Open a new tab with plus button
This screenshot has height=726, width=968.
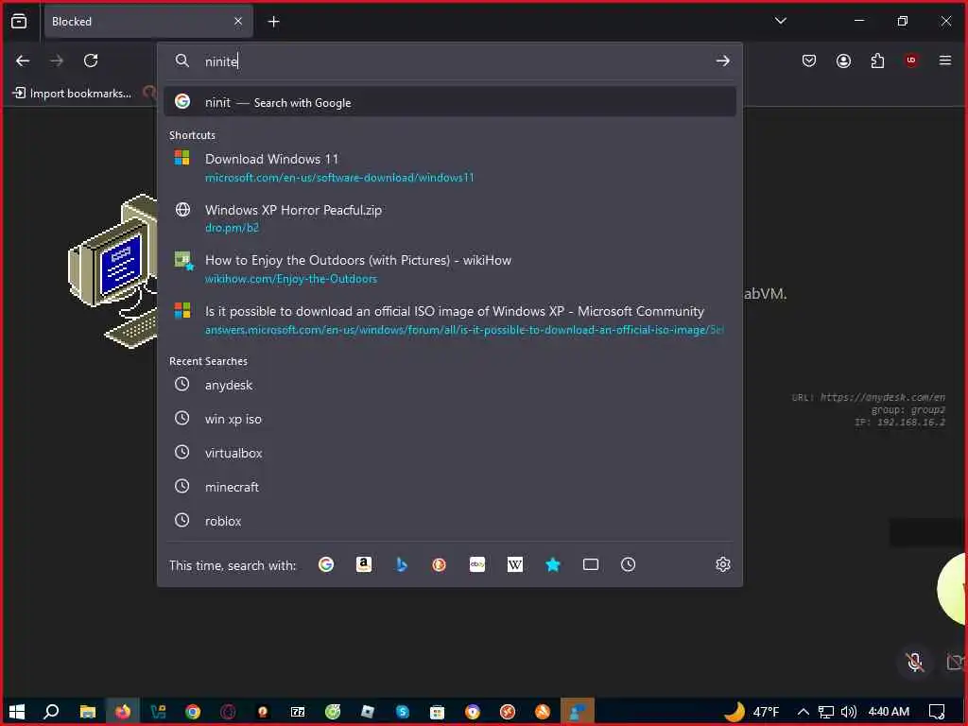coord(273,22)
